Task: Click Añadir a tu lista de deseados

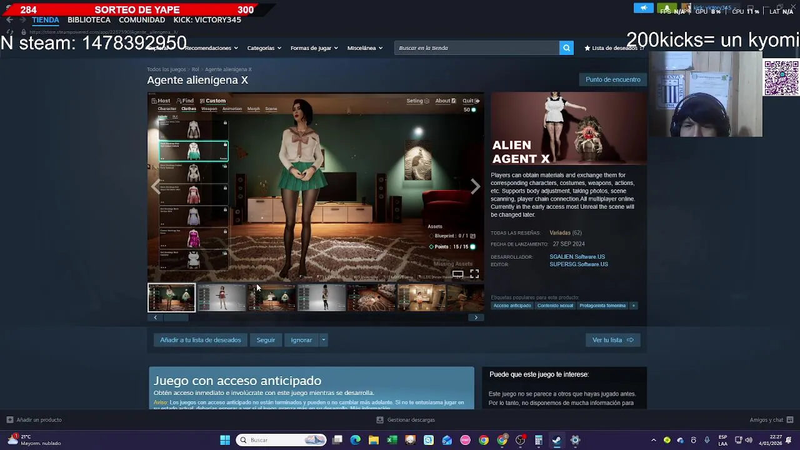Action: tap(200, 340)
